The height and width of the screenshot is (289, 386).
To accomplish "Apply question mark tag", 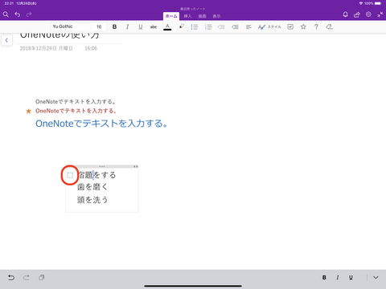I will tap(316, 26).
